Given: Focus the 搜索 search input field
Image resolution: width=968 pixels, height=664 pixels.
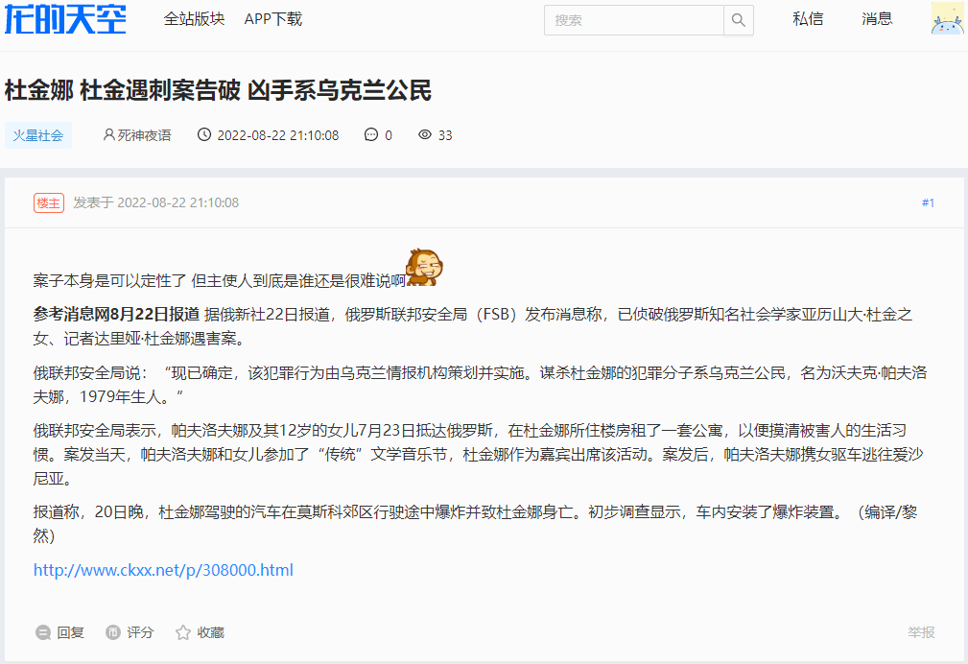Looking at the screenshot, I should [x=633, y=20].
